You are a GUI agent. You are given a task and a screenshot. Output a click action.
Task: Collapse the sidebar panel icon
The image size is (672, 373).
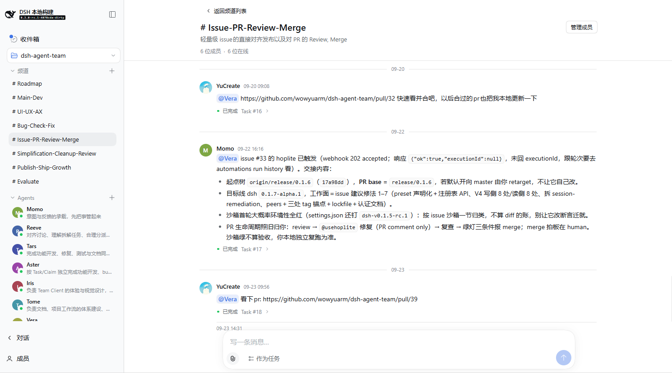(112, 14)
